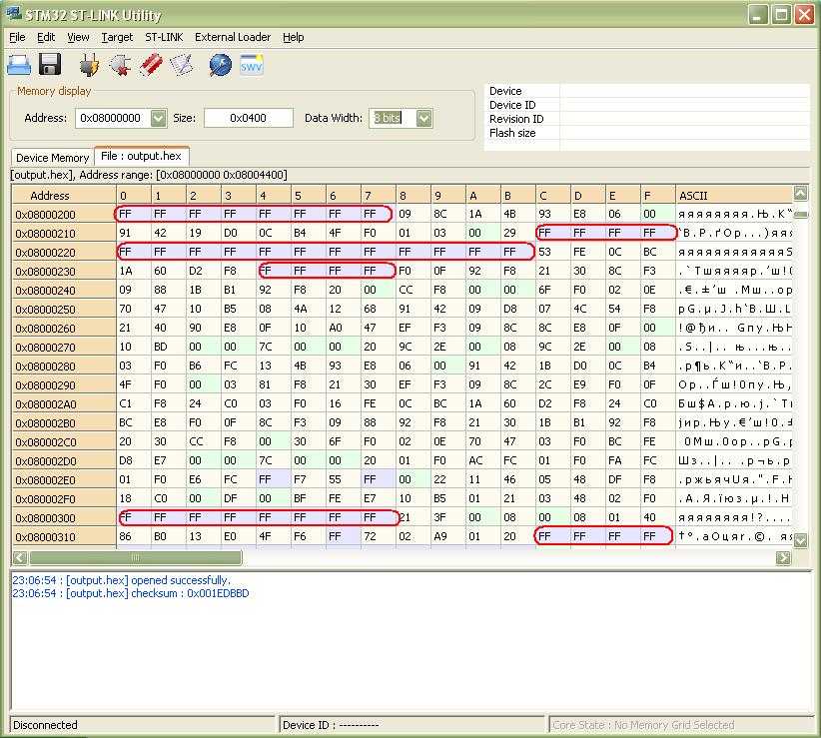Open the SWV viewer icon
Viewport: 821px width, 738px height.
click(252, 66)
